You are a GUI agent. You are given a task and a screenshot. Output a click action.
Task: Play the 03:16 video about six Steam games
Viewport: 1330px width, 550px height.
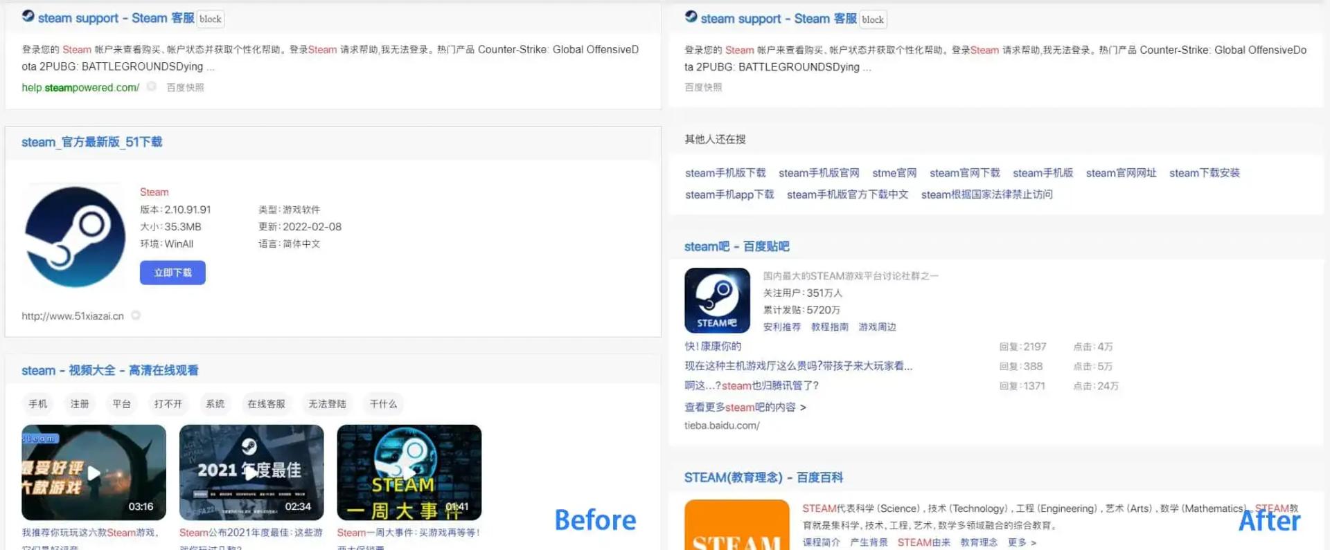coord(94,473)
